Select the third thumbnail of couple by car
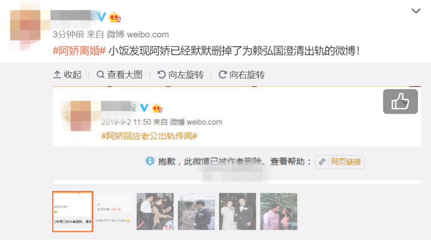This screenshot has height=243, width=431. point(155,212)
